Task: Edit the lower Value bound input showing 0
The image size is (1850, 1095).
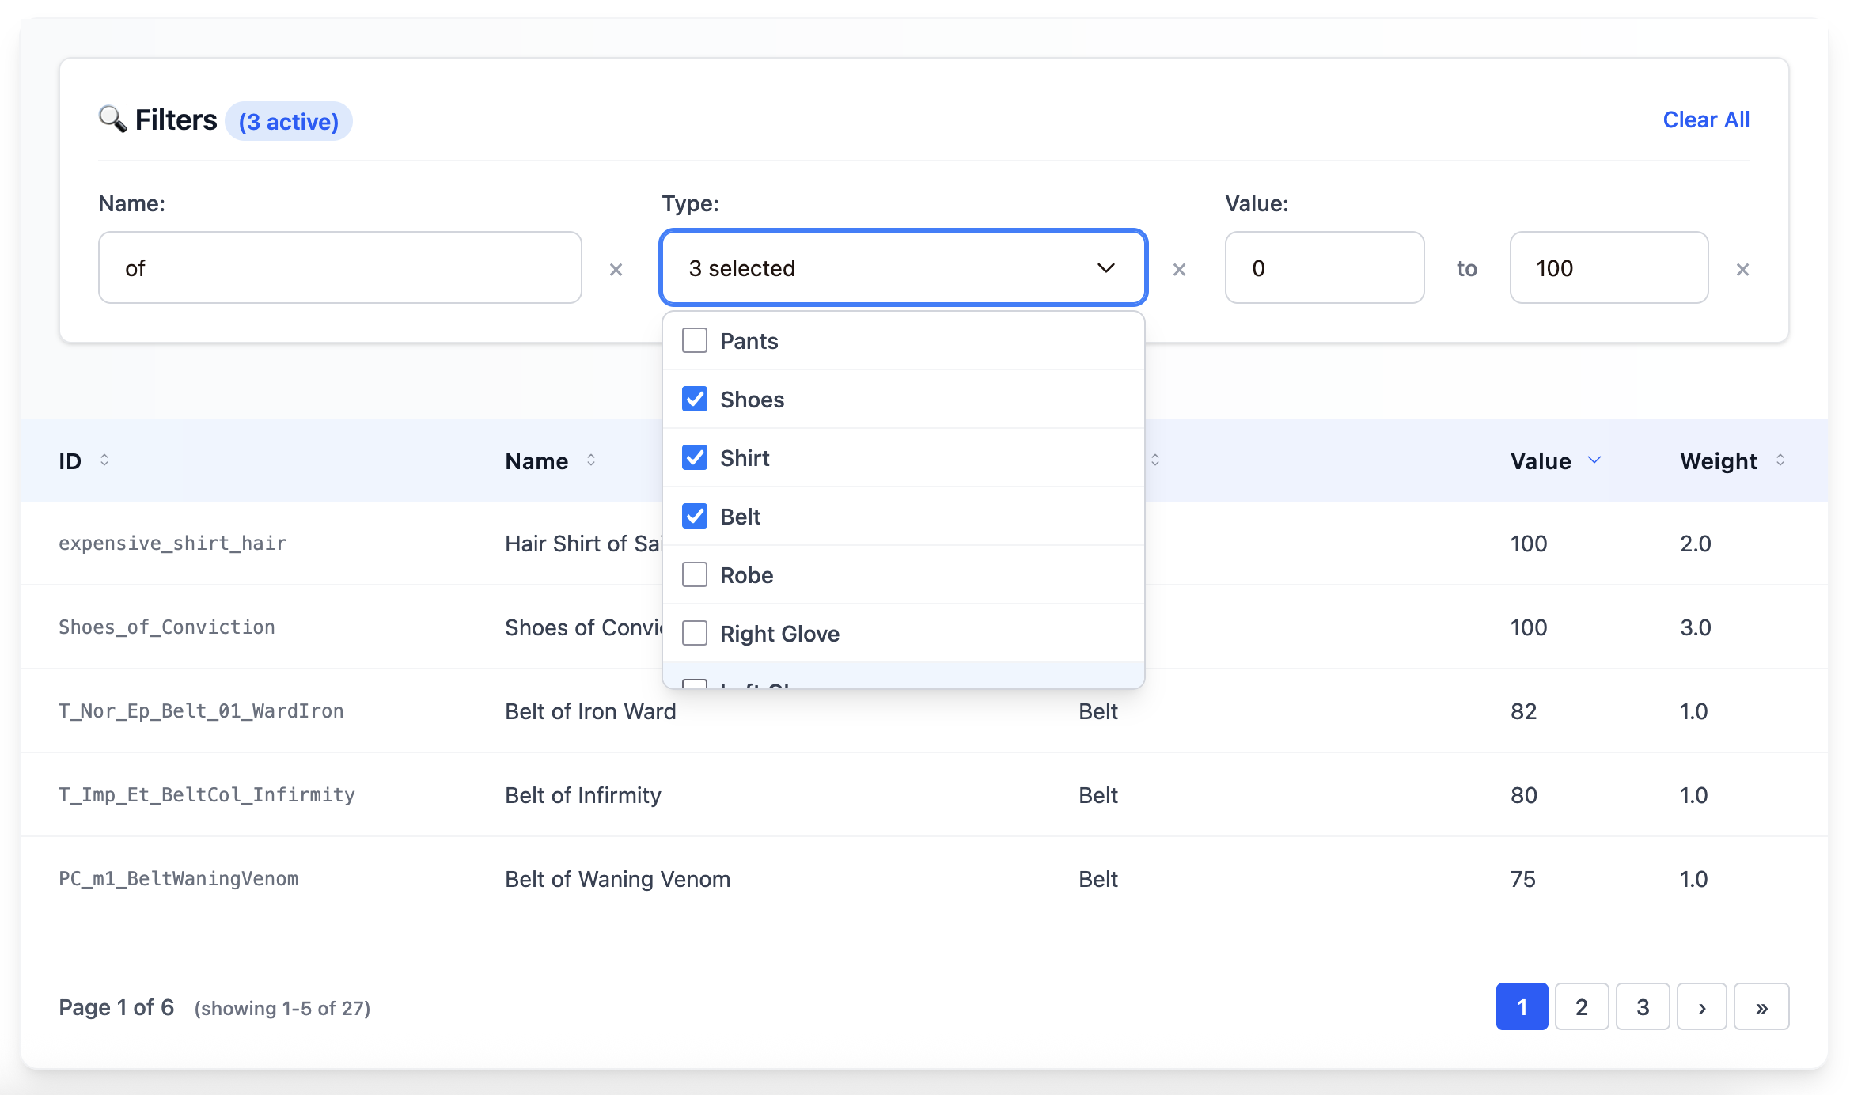Action: point(1324,267)
